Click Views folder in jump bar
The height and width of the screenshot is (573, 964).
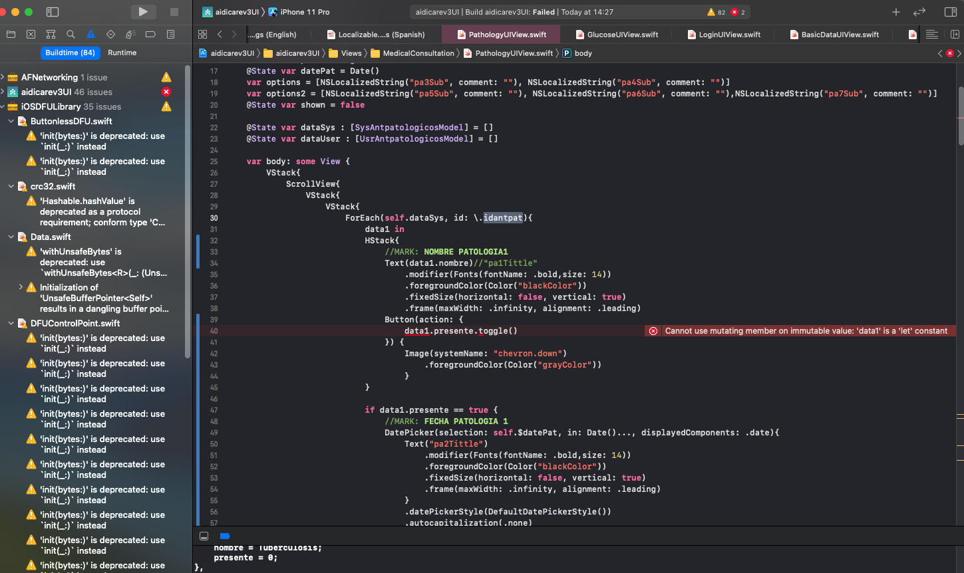[x=345, y=53]
